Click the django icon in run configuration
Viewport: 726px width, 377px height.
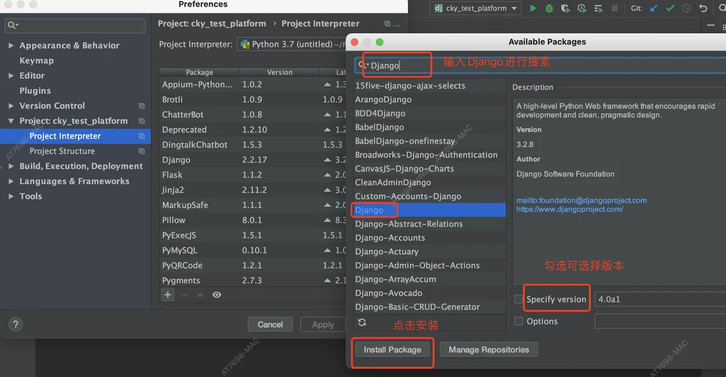tap(439, 8)
